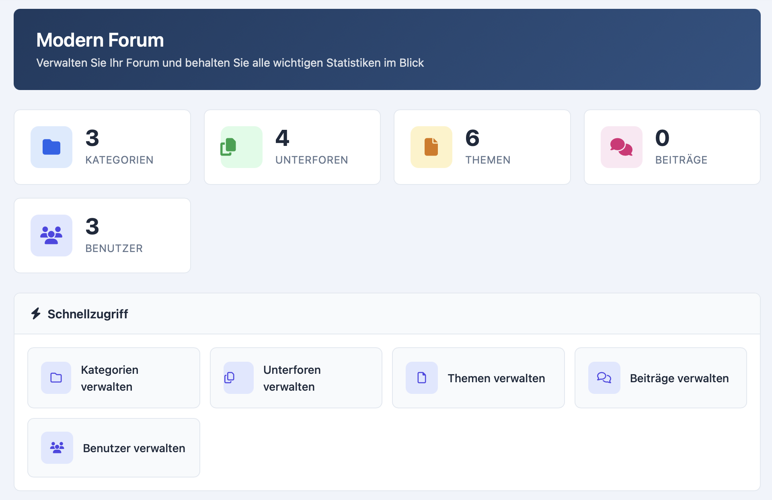Click the speech bubble icon in Beiträge verwalten
Screen dimensions: 772x500
(604, 378)
